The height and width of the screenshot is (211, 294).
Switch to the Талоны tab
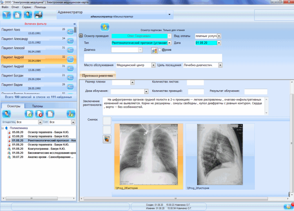point(38,106)
